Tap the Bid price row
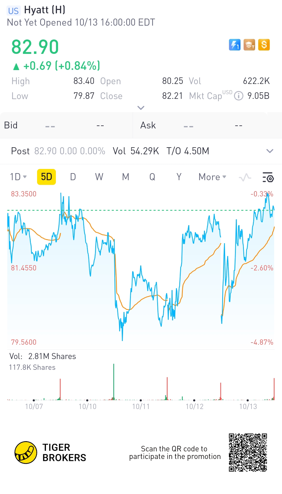Image resolution: width=282 pixels, height=494 pixels. (x=66, y=125)
